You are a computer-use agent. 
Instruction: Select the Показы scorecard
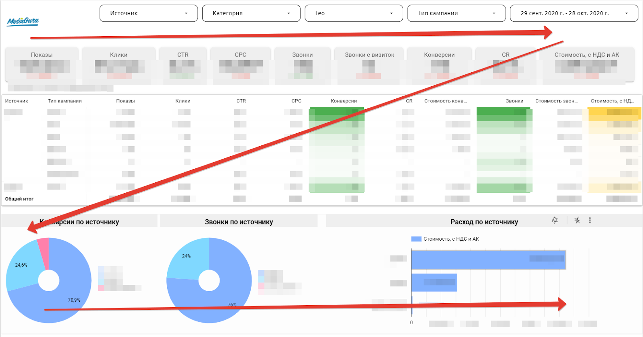tap(42, 64)
